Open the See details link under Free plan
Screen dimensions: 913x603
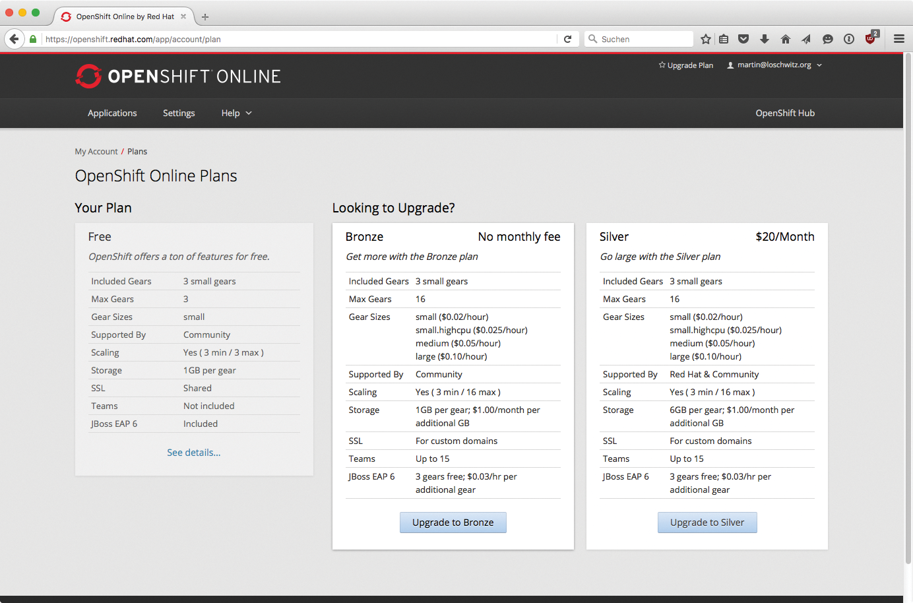click(193, 453)
